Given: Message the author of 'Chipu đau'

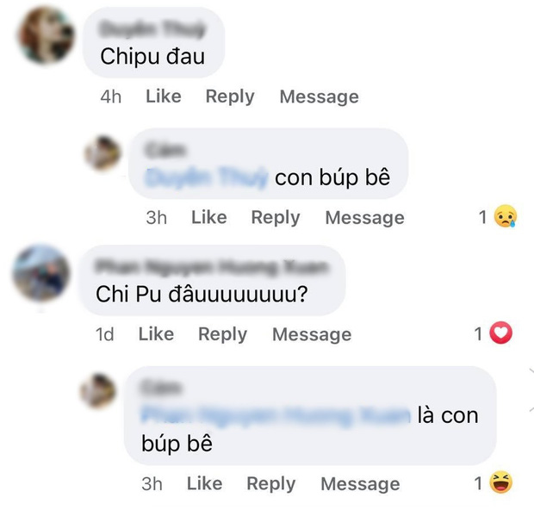Looking at the screenshot, I should pyautogui.click(x=319, y=96).
